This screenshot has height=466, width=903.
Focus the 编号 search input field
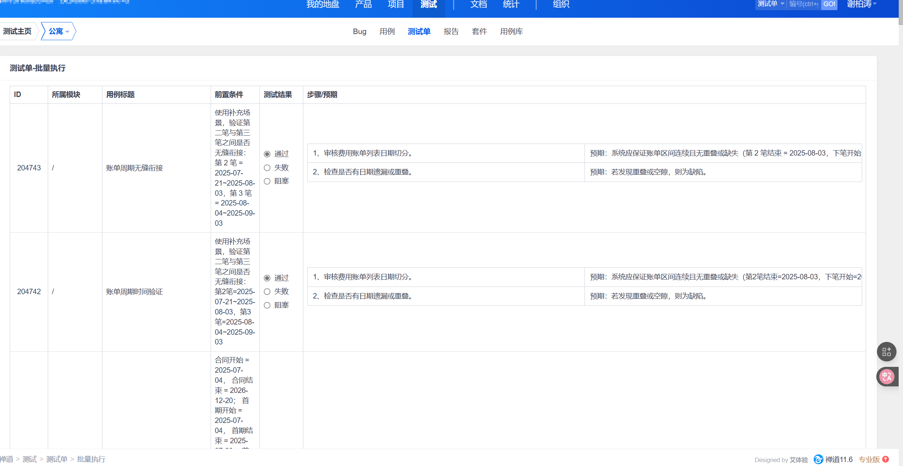803,4
